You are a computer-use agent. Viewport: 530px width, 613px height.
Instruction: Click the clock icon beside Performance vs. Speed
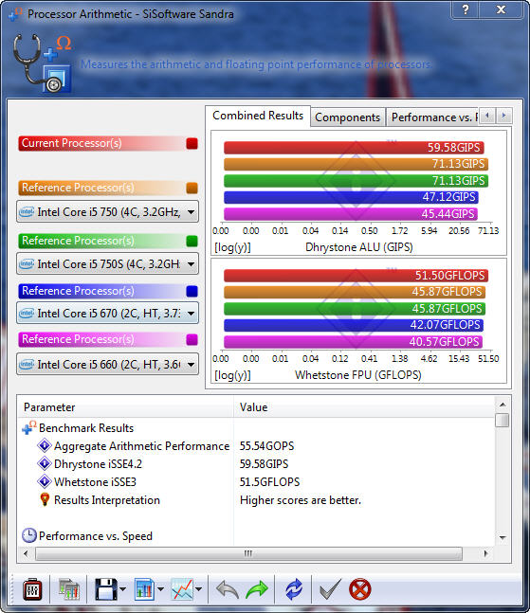[x=29, y=535]
